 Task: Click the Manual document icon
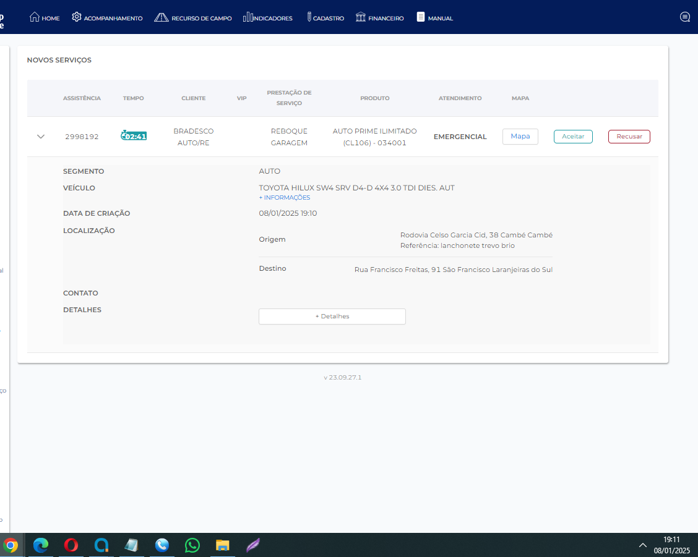421,17
